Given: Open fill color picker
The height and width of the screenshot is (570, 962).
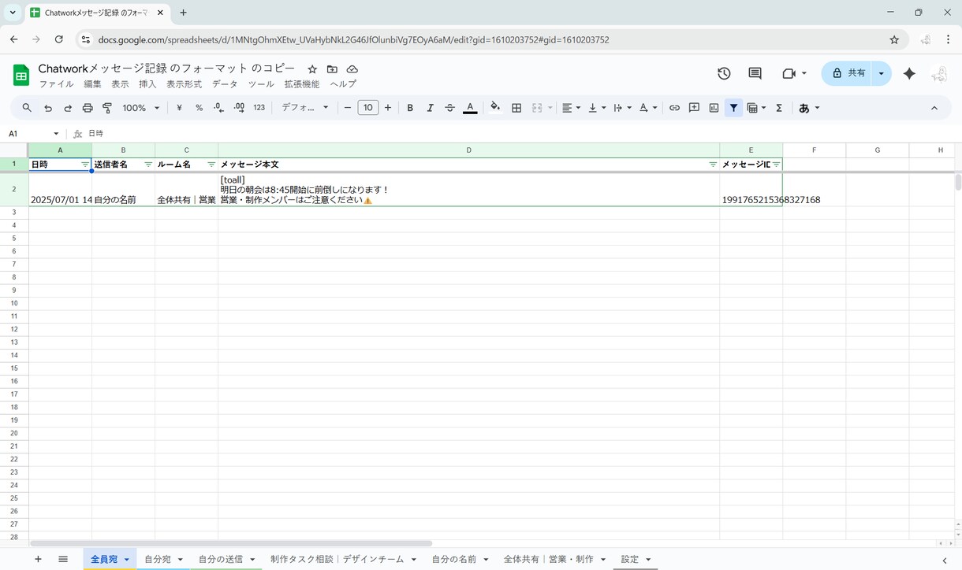Looking at the screenshot, I should point(495,108).
